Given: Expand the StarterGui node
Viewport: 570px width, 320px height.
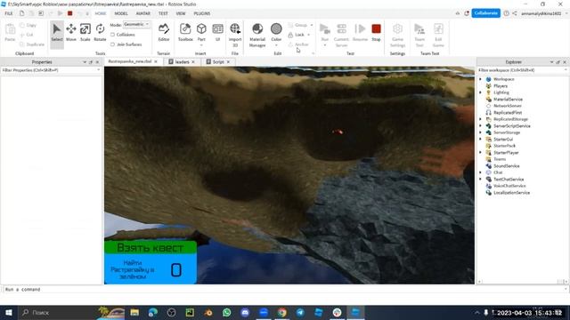Looking at the screenshot, I should (481, 140).
